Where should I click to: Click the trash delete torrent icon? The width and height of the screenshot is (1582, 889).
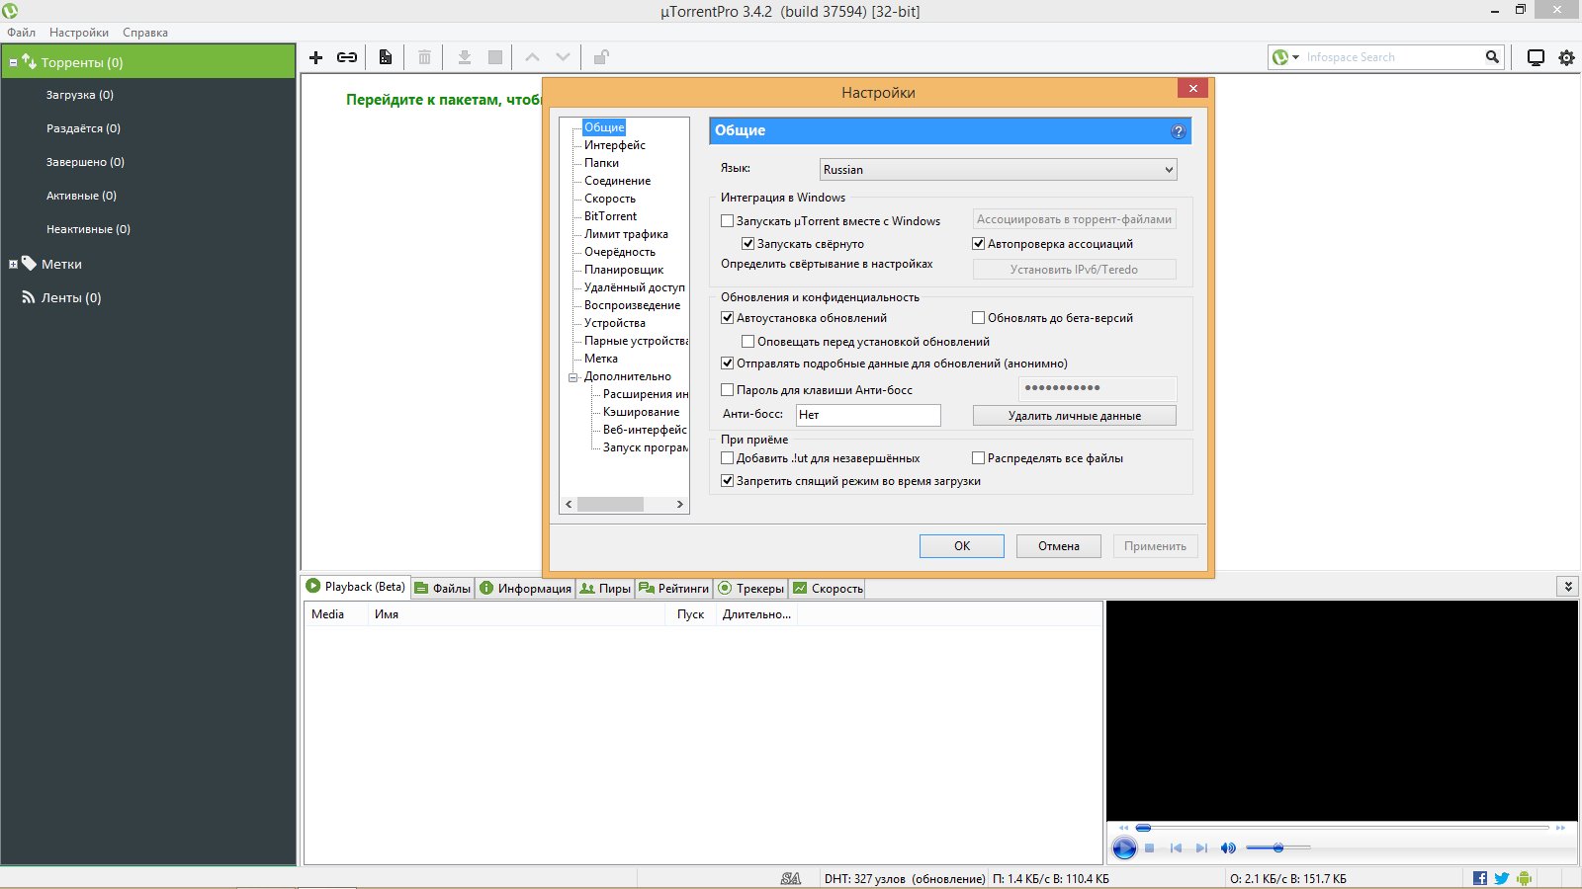(x=424, y=57)
